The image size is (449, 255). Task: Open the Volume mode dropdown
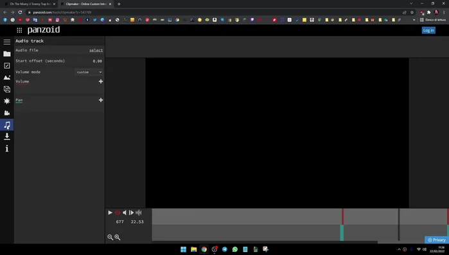(x=89, y=72)
